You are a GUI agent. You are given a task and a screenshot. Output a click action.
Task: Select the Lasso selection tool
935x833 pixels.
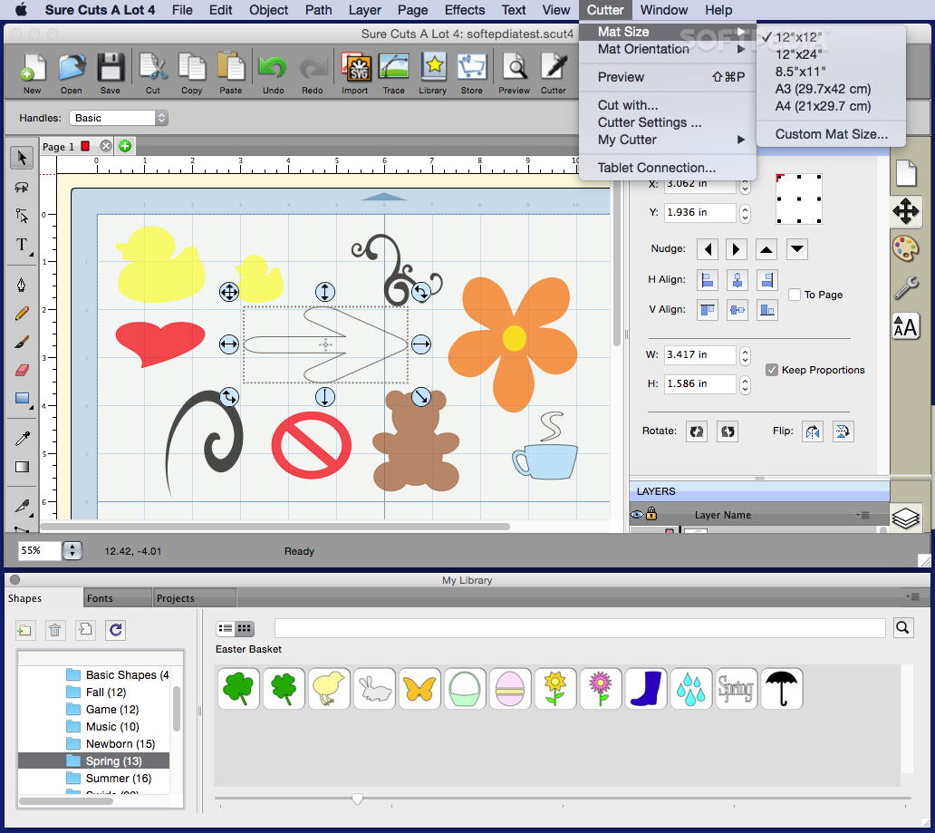(x=22, y=187)
